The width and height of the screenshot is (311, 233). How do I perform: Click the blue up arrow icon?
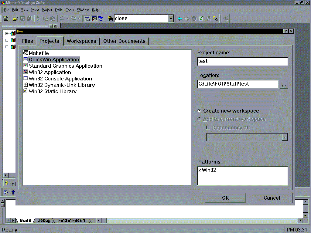coord(13,192)
